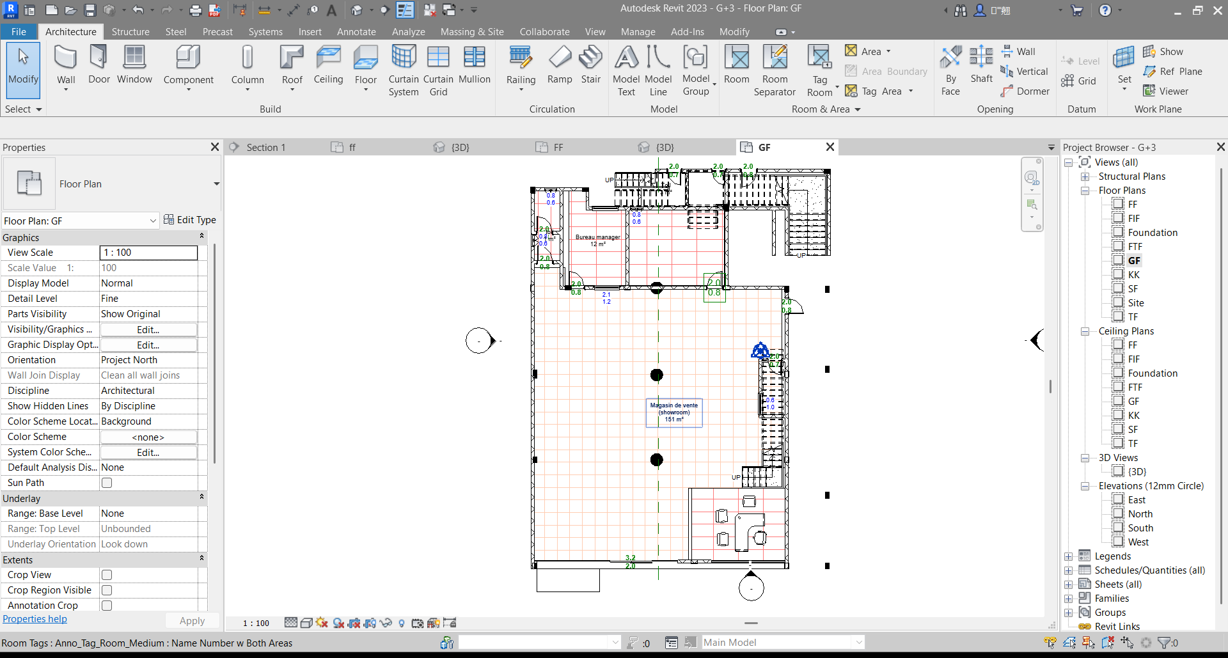This screenshot has width=1228, height=658.
Task: Enable the Crop View checkbox
Action: coord(107,575)
